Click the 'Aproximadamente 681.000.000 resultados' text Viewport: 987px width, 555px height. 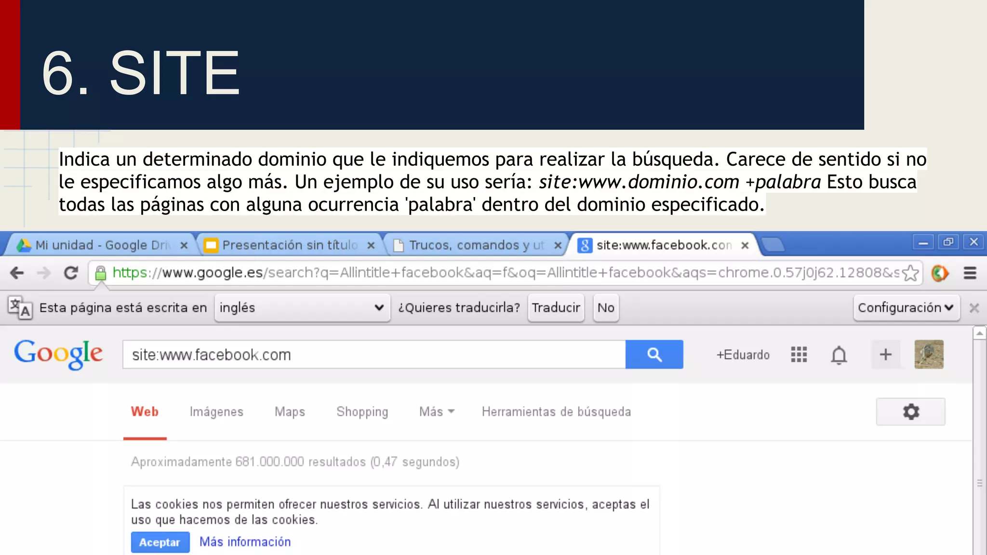[248, 462]
